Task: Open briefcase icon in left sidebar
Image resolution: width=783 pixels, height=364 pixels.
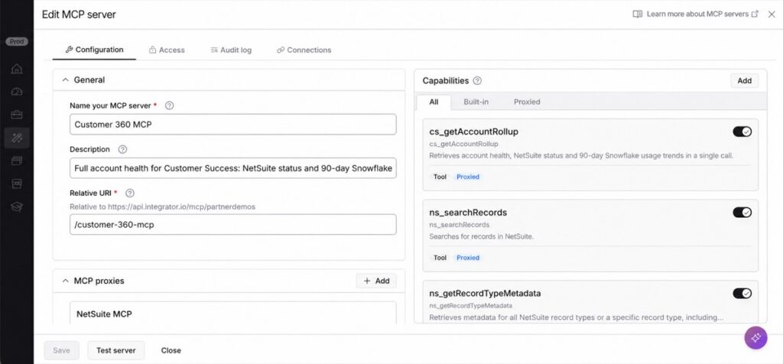Action: point(17,115)
